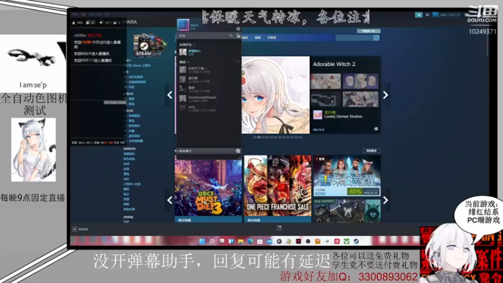
Task: Launch Microsoft Edge from the taskbar
Action: tap(250, 241)
